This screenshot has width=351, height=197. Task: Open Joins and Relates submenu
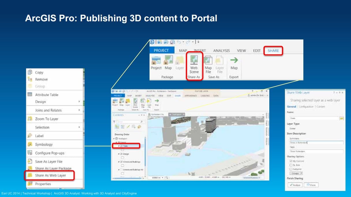point(55,110)
